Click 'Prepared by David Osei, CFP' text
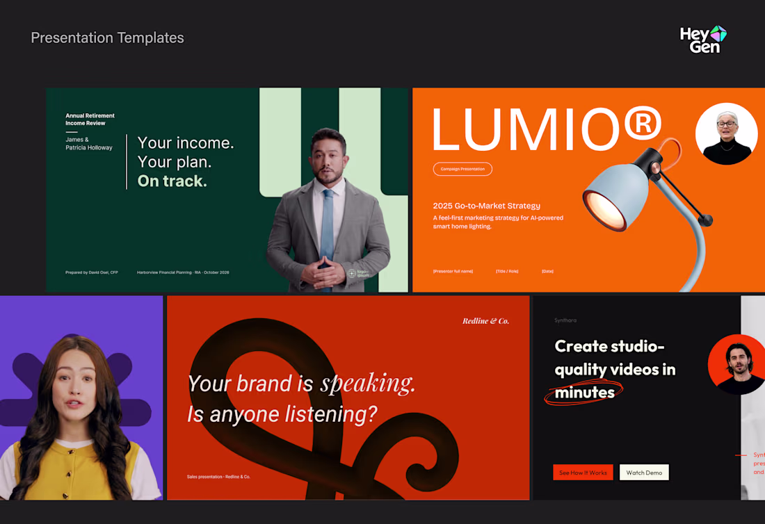765x524 pixels. click(x=92, y=272)
